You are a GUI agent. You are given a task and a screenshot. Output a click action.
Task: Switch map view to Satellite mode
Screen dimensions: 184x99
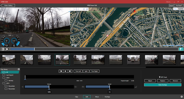(x=180, y=9)
